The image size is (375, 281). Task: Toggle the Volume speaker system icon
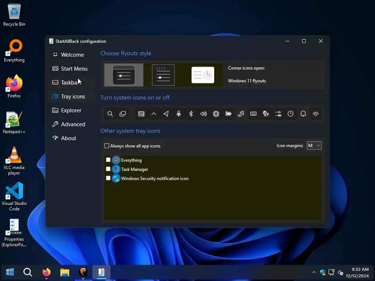(204, 114)
